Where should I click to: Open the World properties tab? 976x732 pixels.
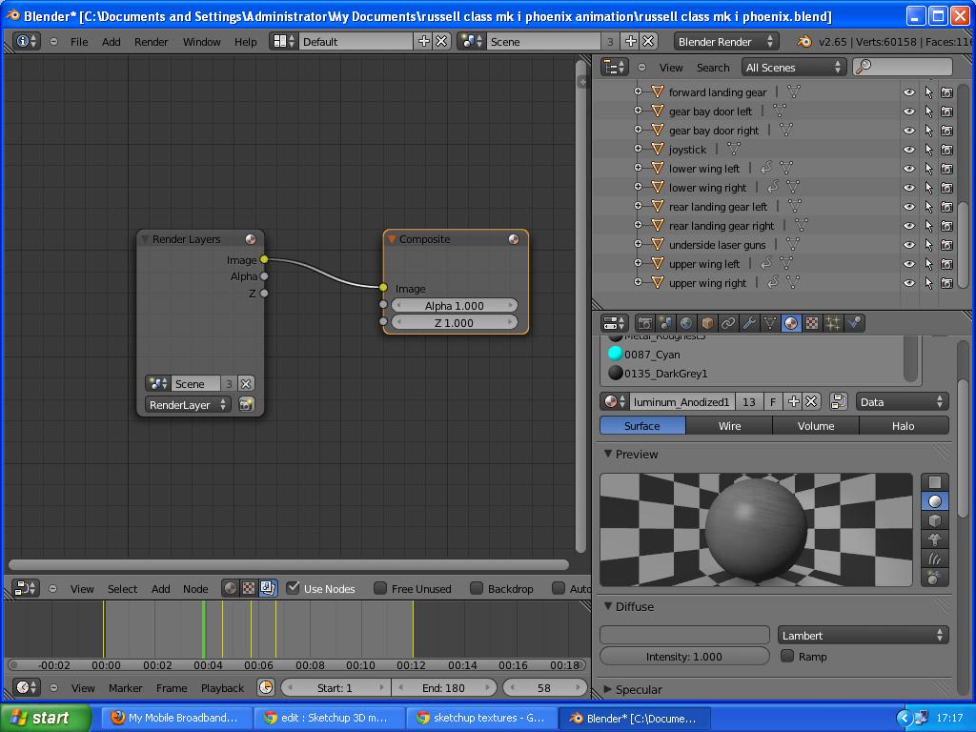point(686,323)
